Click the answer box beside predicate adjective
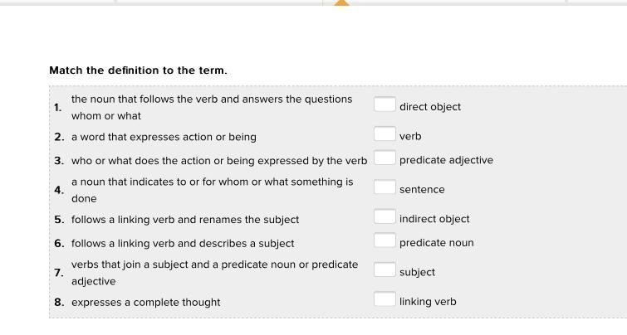 [385, 158]
